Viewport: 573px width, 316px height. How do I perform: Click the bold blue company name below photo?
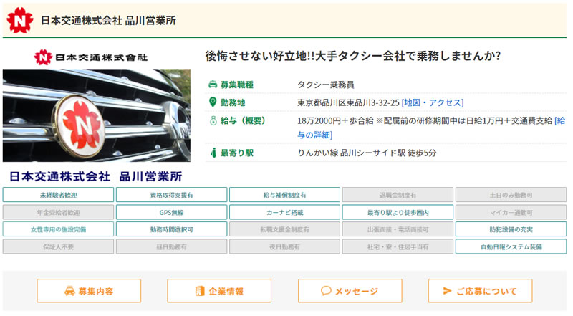[96, 177]
